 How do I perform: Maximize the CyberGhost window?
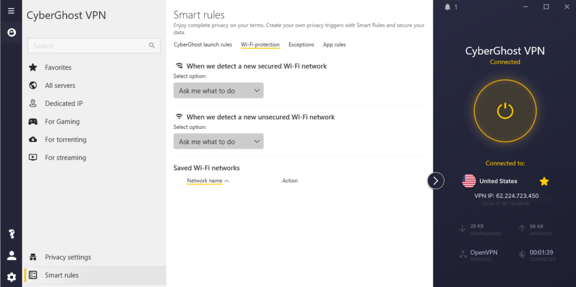(x=546, y=7)
